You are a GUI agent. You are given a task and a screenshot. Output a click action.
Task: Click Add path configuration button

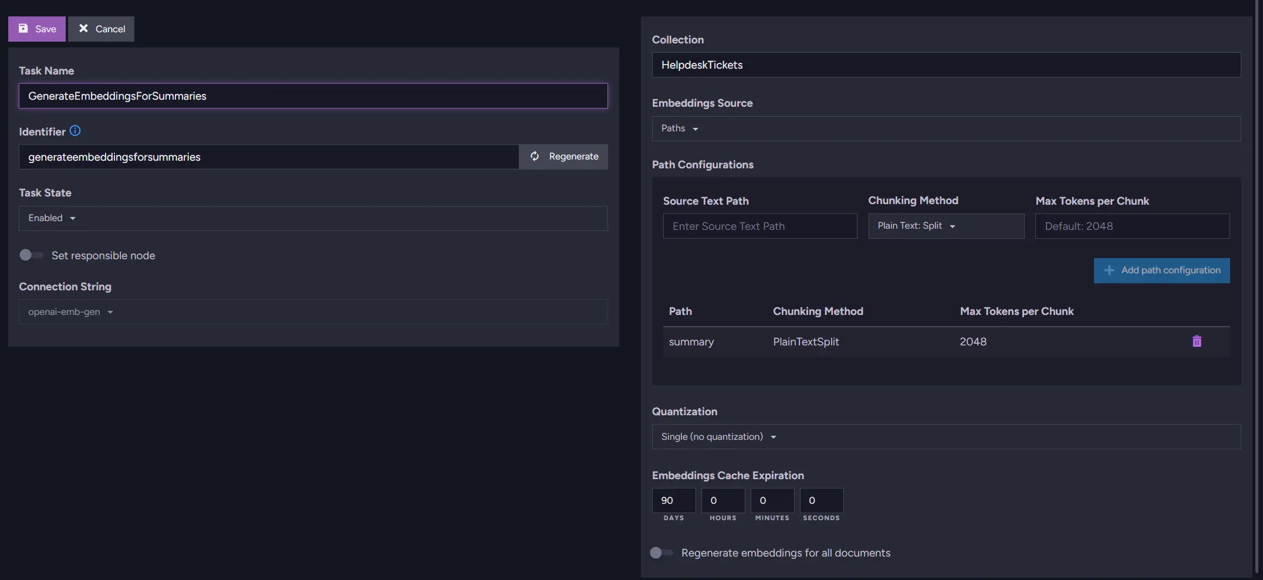[1161, 270]
